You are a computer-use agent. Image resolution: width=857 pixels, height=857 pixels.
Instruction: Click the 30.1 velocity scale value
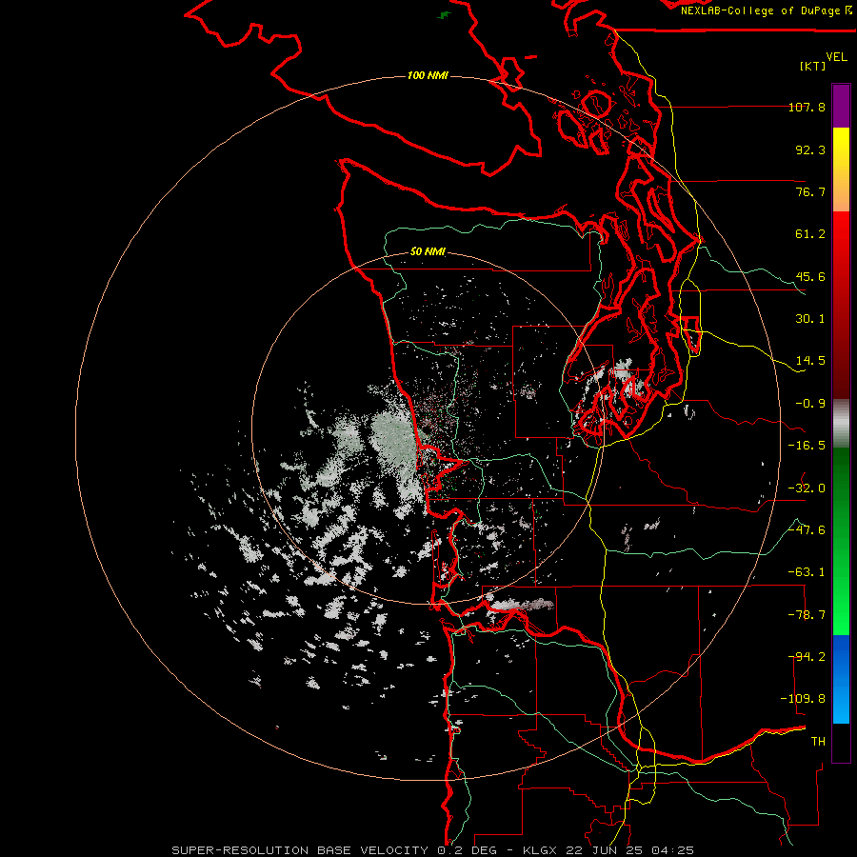coord(810,319)
